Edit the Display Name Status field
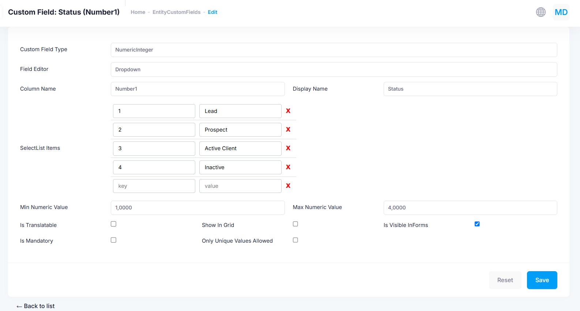This screenshot has width=580, height=311. click(470, 89)
